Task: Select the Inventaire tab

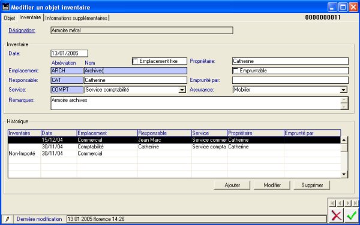Action: point(30,17)
